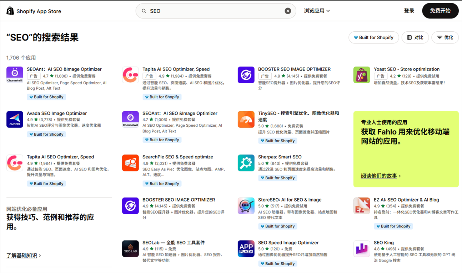Click 阅读他们的故事 link in green banner
The height and width of the screenshot is (273, 462).
[x=381, y=176]
